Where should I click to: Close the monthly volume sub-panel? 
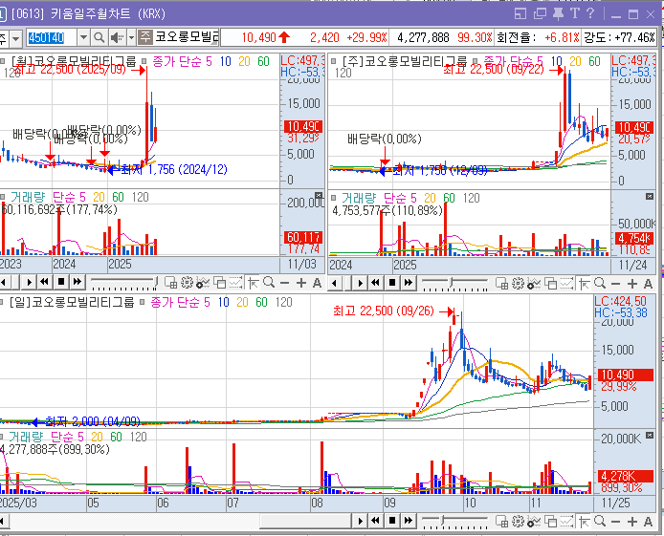click(319, 195)
